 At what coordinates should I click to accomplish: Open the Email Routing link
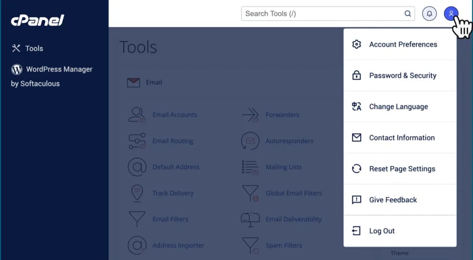pyautogui.click(x=173, y=141)
